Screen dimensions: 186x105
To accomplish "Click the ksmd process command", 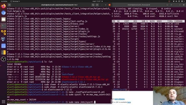I will 177,79.
